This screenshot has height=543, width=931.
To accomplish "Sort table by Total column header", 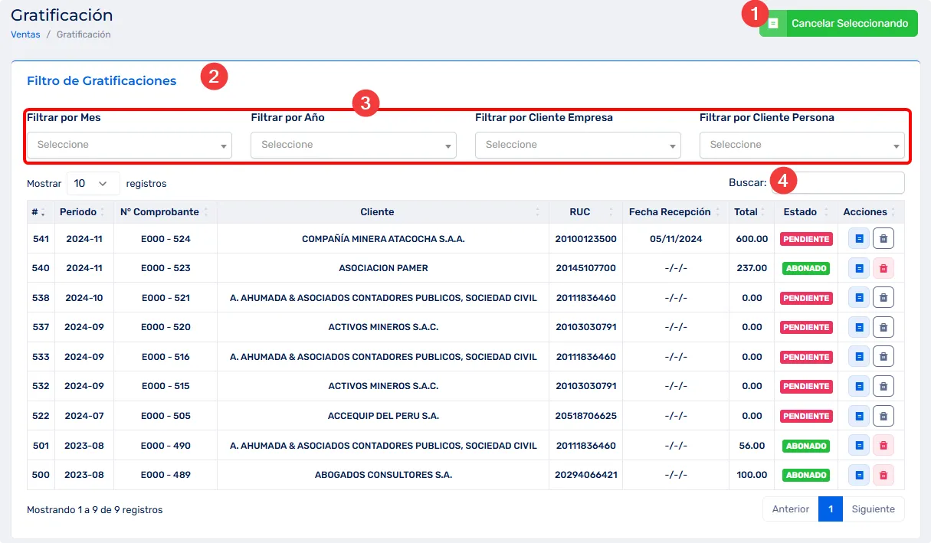I will pos(746,212).
